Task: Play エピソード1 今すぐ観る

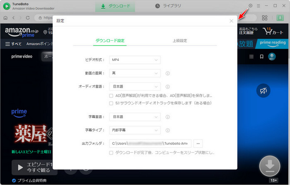Action: (x=34, y=168)
